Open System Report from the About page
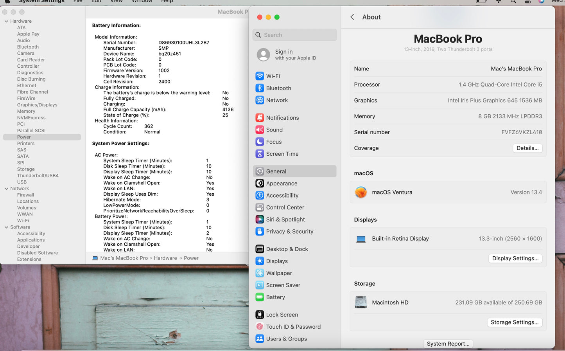 click(448, 344)
